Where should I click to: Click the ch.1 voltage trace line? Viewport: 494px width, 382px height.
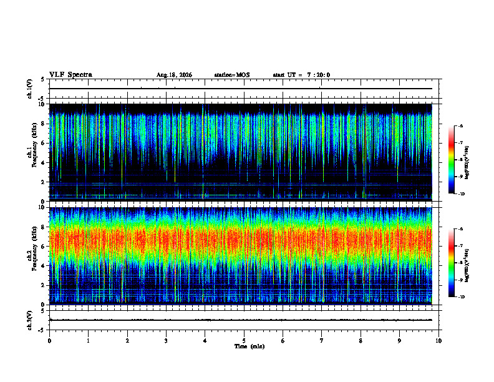point(241,89)
